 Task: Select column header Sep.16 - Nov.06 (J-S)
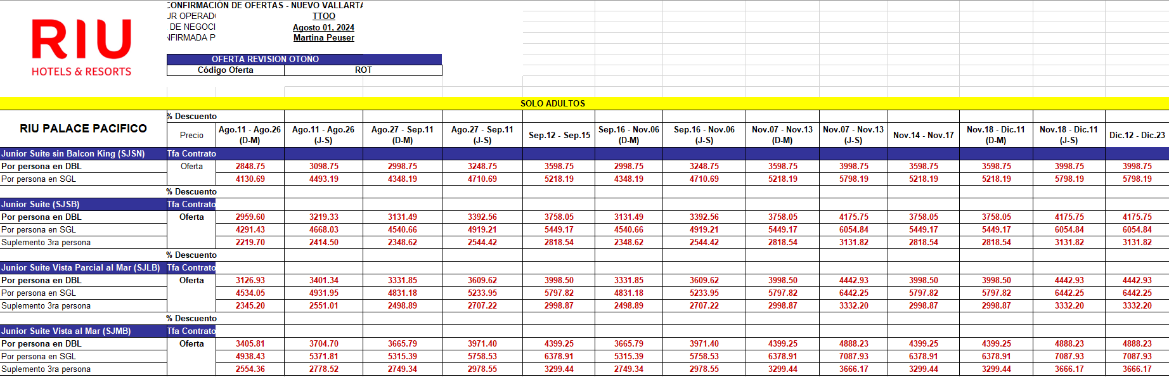point(704,135)
